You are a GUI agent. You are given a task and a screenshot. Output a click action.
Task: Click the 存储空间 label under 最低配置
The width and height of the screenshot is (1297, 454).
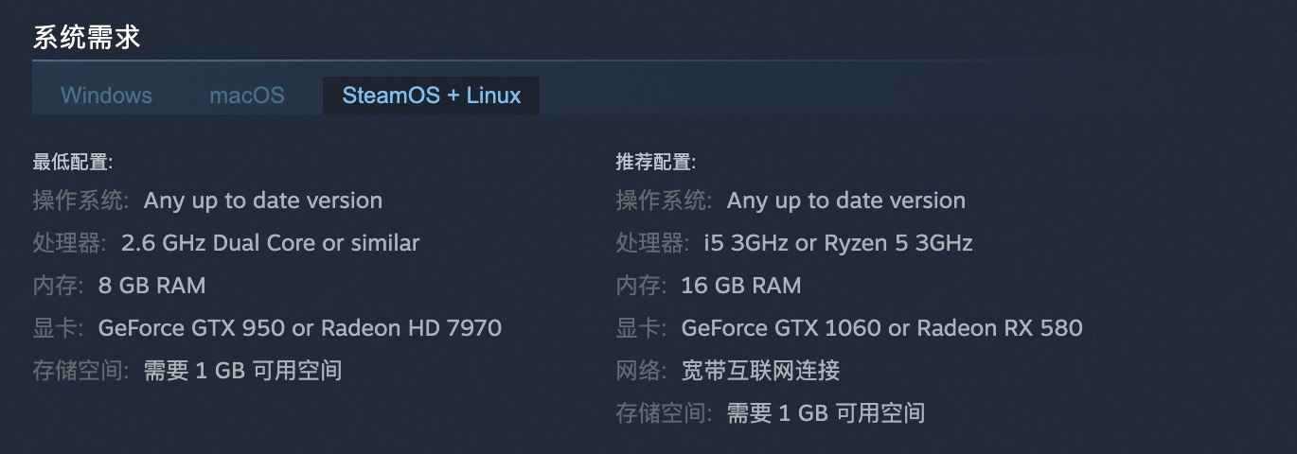(x=80, y=370)
